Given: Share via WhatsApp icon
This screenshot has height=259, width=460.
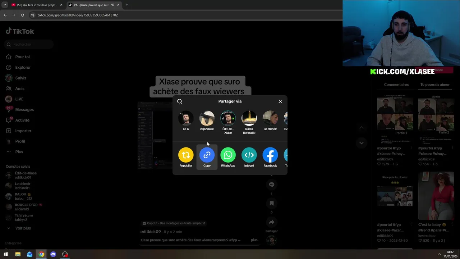Looking at the screenshot, I should point(228,155).
